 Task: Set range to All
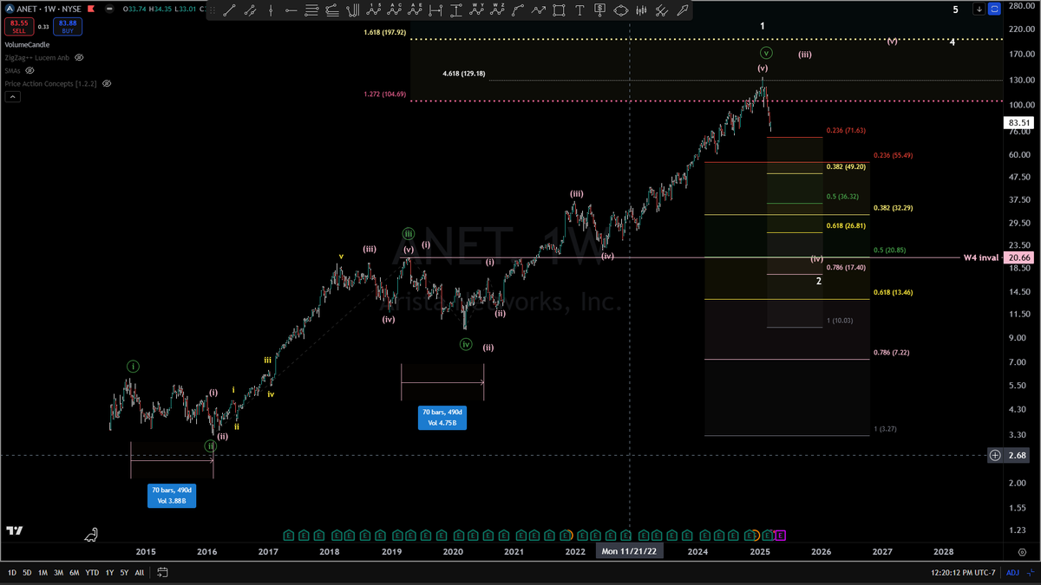140,573
